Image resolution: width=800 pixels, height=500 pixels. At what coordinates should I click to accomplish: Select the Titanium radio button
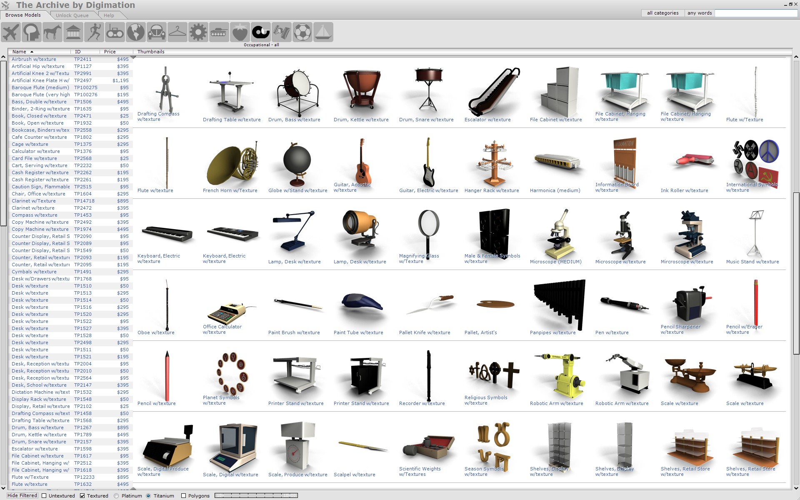coord(148,496)
